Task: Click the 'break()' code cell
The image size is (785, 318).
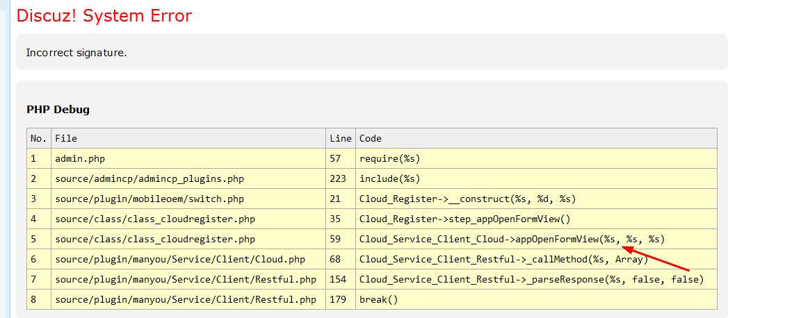Action: click(537, 299)
